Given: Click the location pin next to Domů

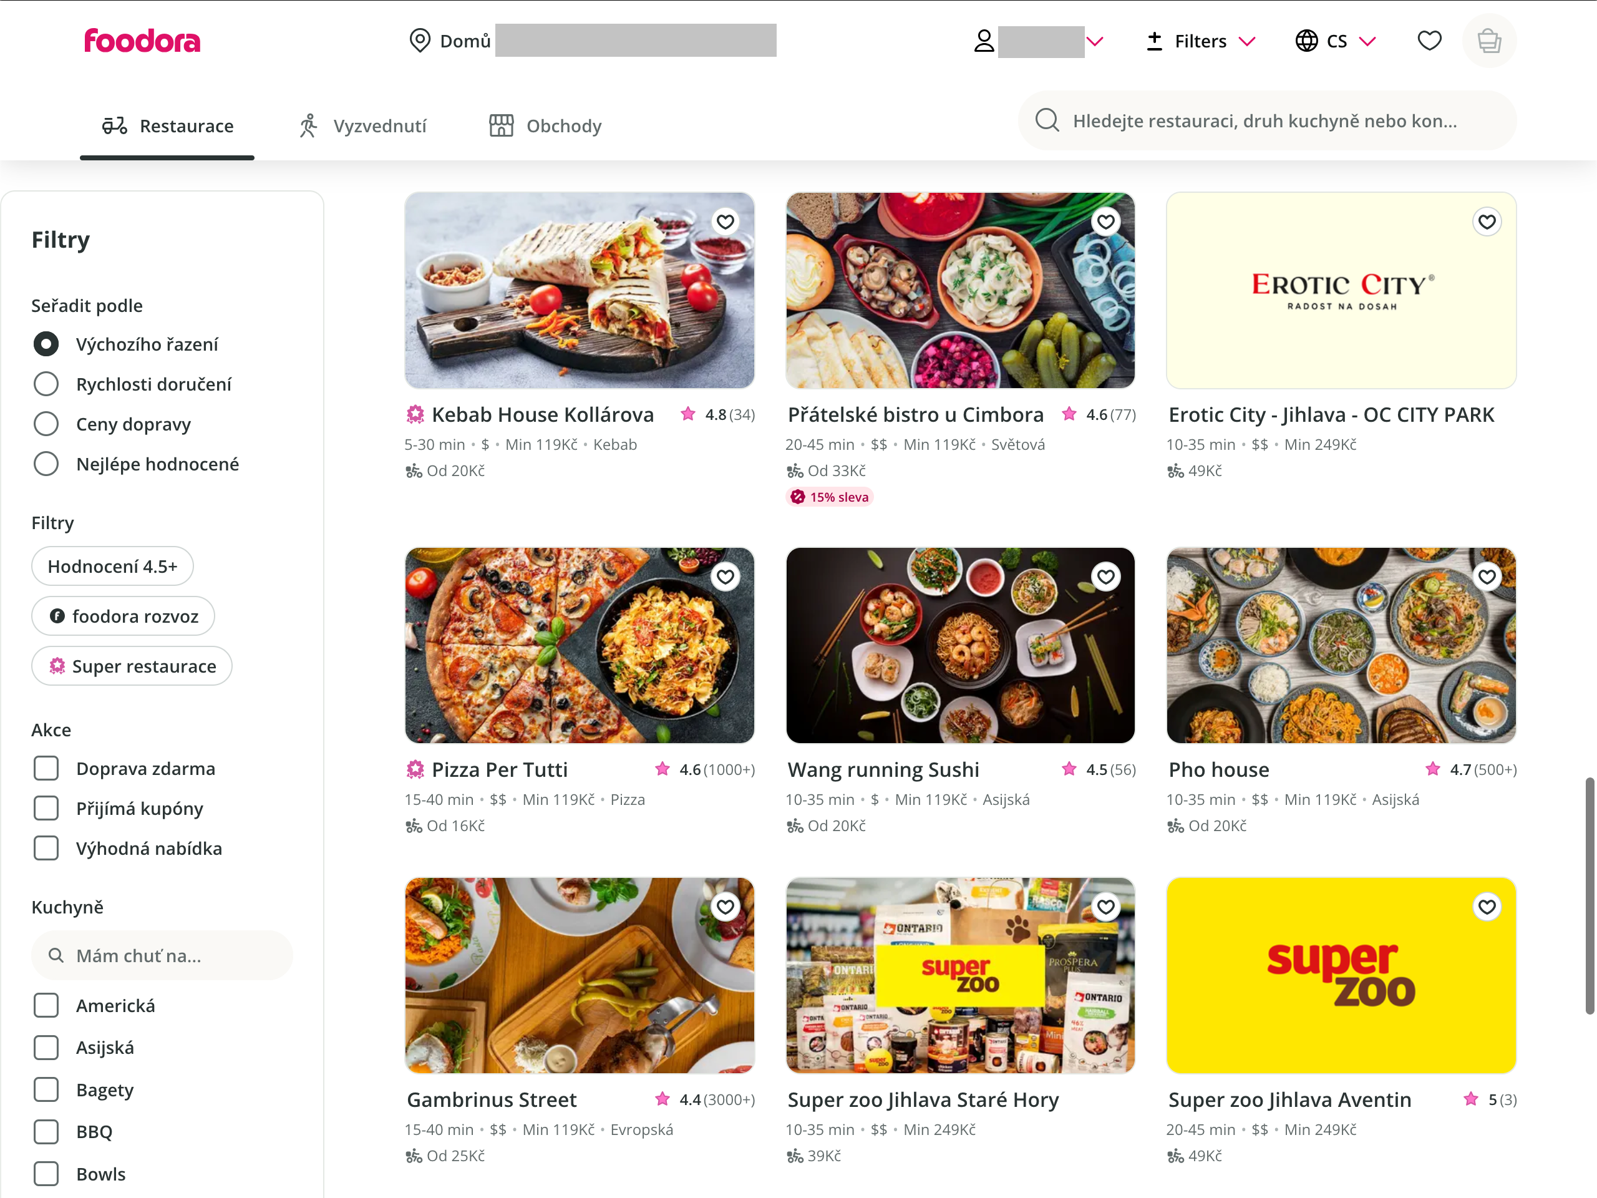Looking at the screenshot, I should [420, 41].
